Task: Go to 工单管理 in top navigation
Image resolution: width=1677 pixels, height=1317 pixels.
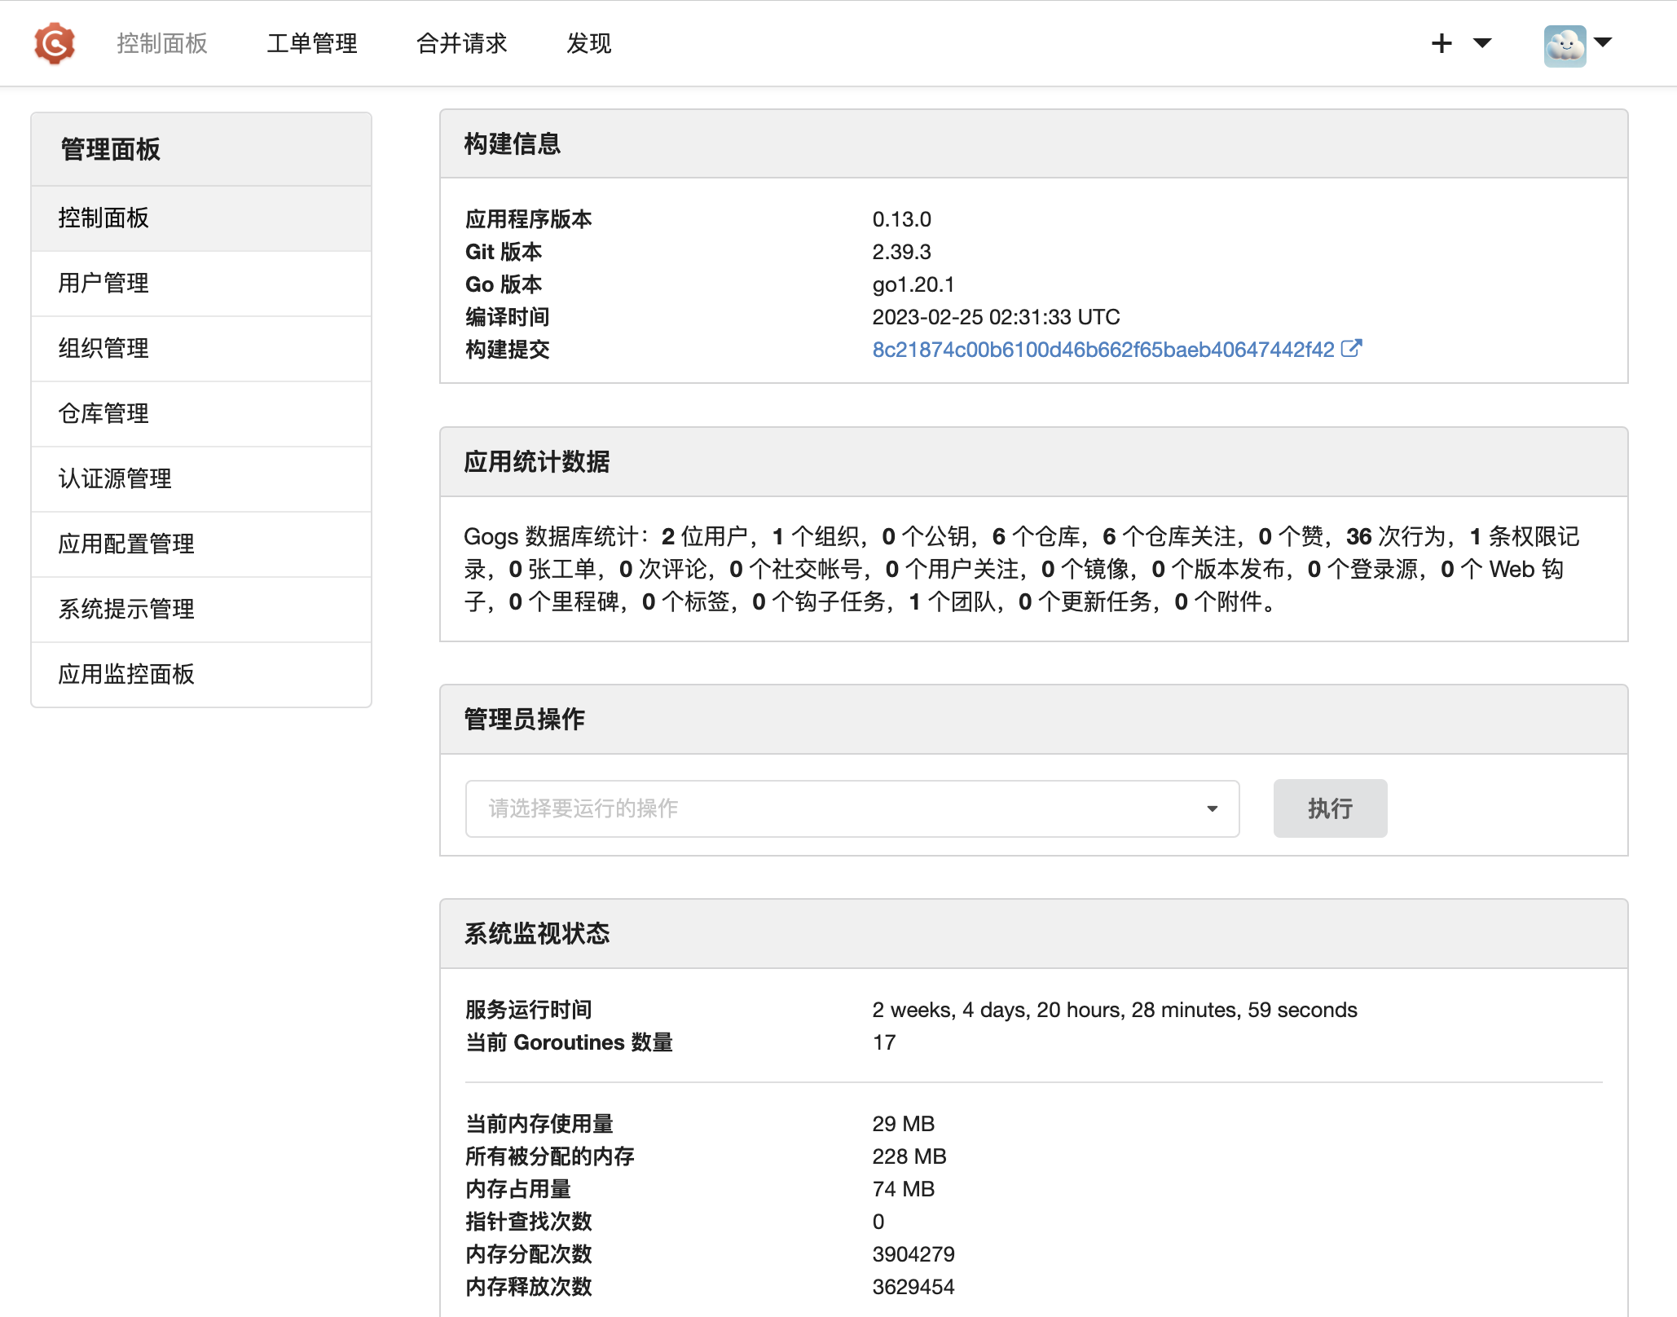Action: pos(312,43)
